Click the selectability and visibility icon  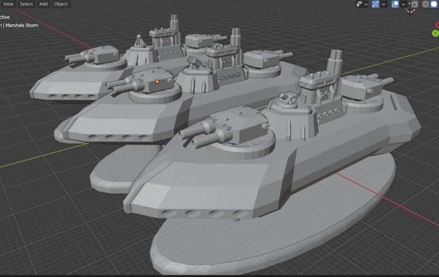point(359,4)
